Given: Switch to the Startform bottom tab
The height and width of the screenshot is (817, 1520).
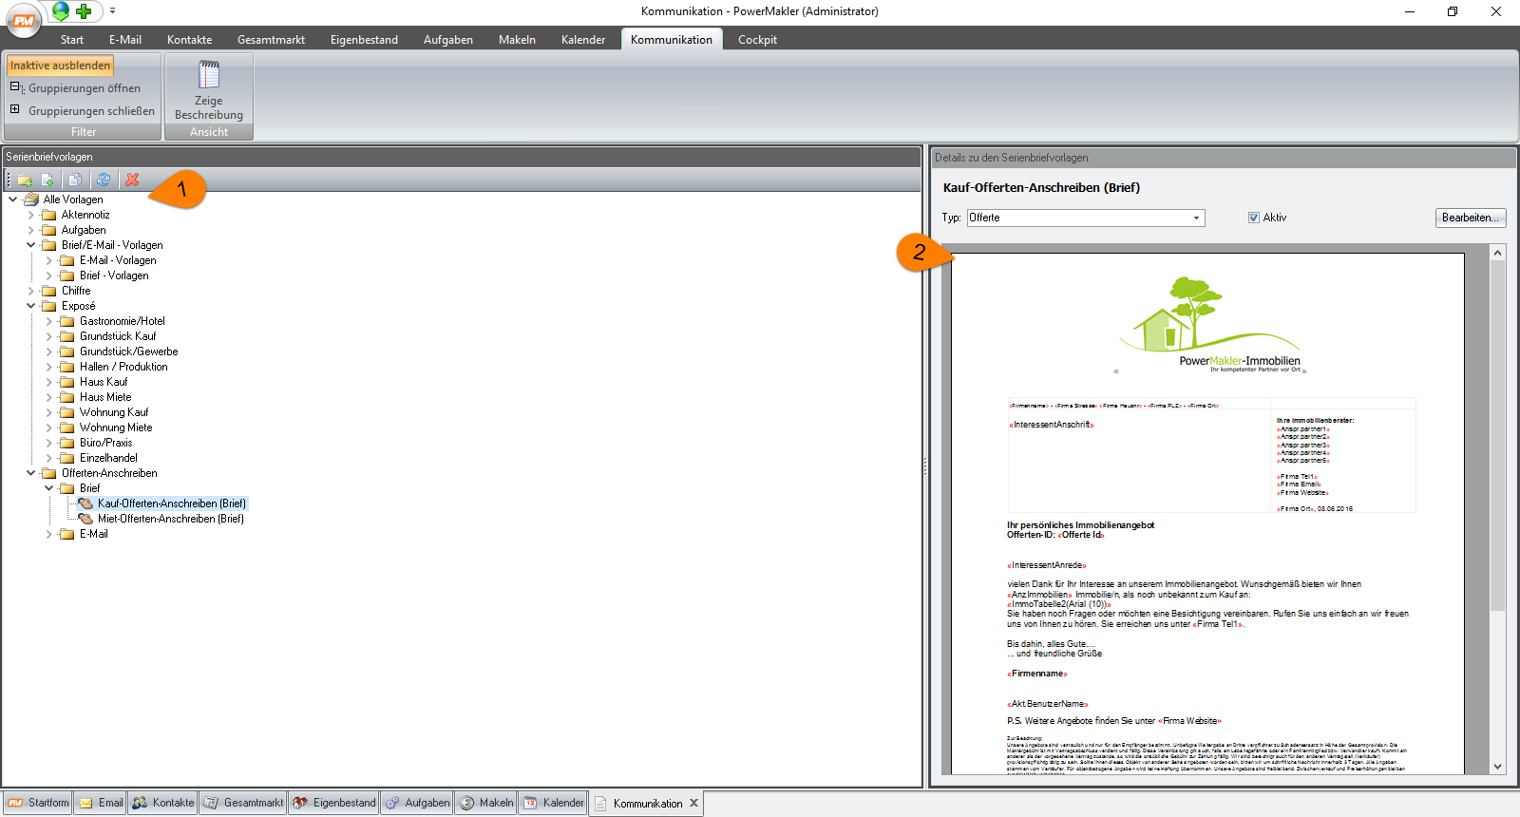Looking at the screenshot, I should coord(38,803).
